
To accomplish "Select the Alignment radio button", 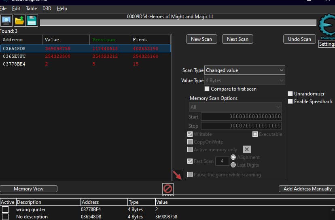I will coord(233,157).
